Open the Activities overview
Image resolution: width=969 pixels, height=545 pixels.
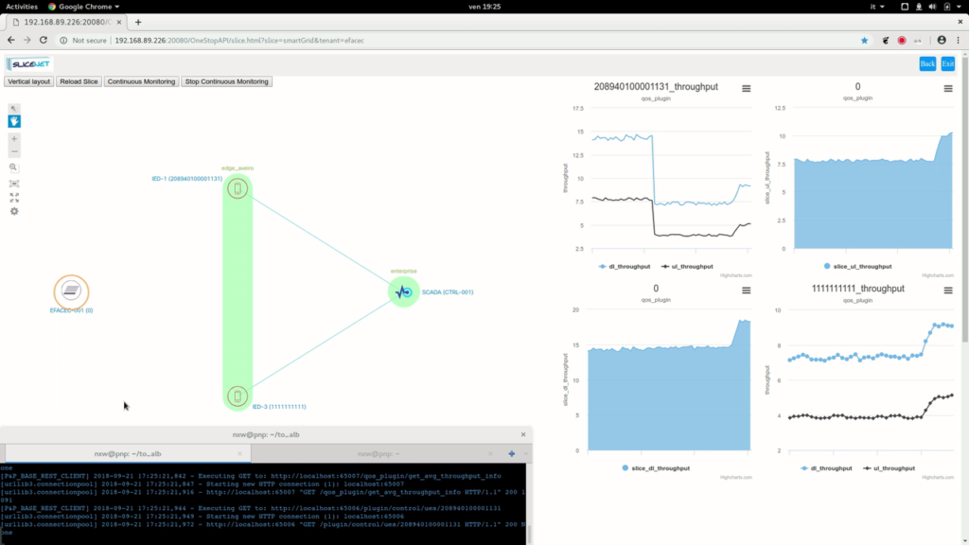click(22, 6)
